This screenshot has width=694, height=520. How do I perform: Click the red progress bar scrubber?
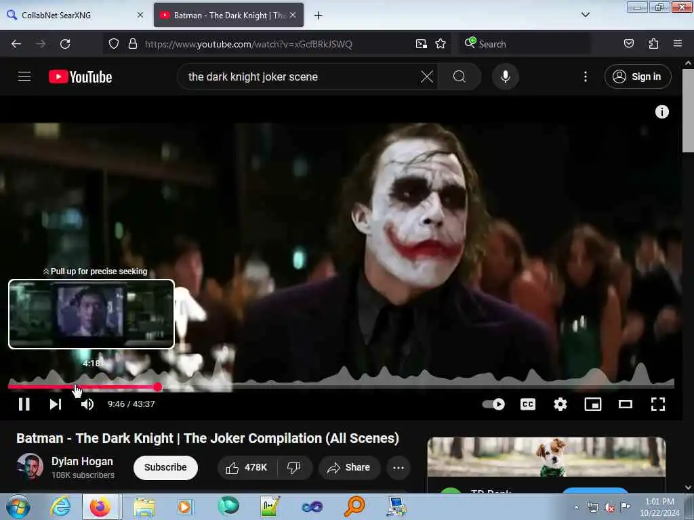[x=157, y=387]
